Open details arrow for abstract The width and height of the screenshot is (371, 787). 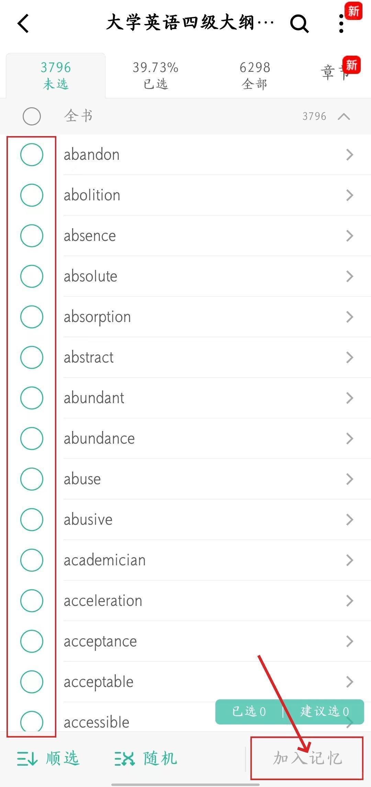click(x=350, y=358)
